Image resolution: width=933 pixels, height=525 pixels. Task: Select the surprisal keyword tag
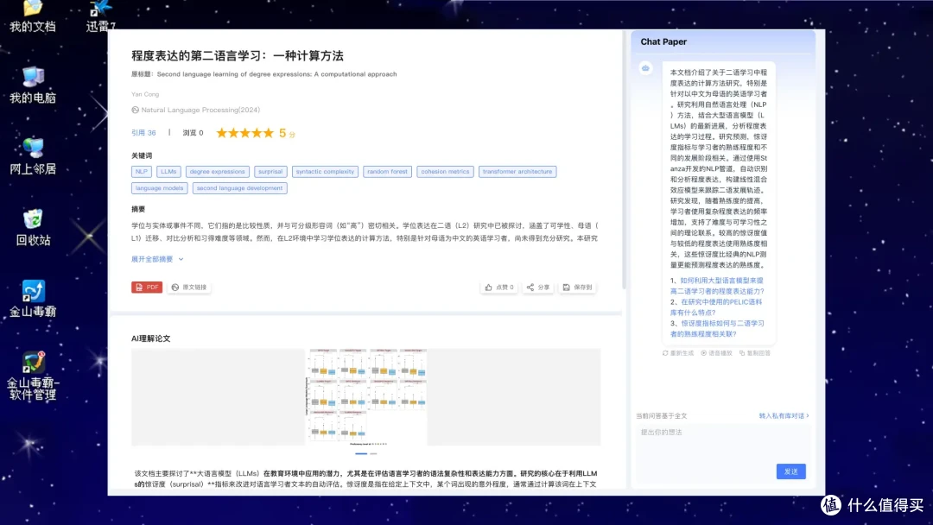pos(270,172)
